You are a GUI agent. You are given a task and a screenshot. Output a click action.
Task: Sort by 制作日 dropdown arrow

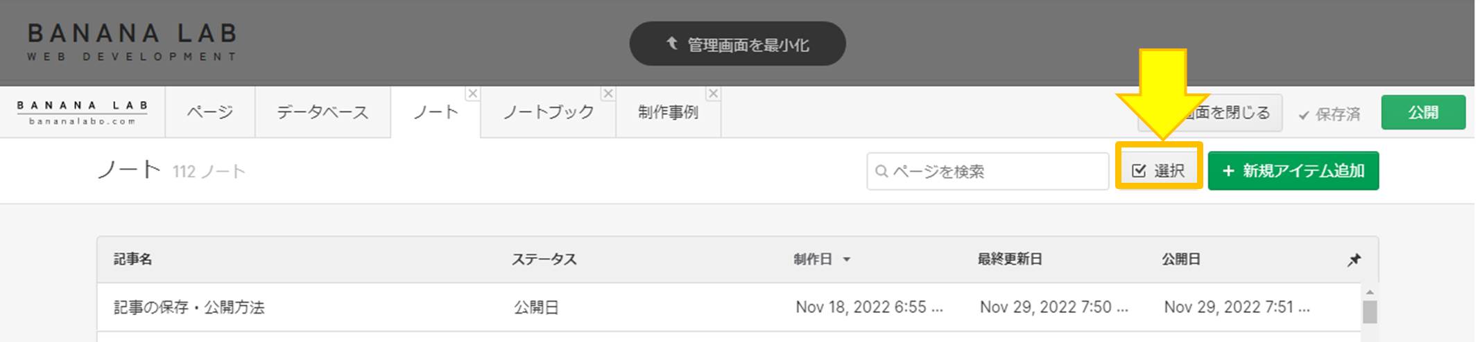pos(847,260)
